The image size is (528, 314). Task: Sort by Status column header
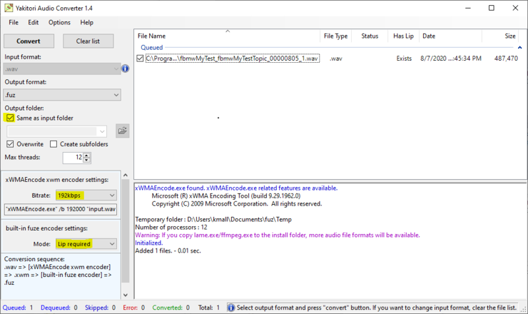[370, 36]
